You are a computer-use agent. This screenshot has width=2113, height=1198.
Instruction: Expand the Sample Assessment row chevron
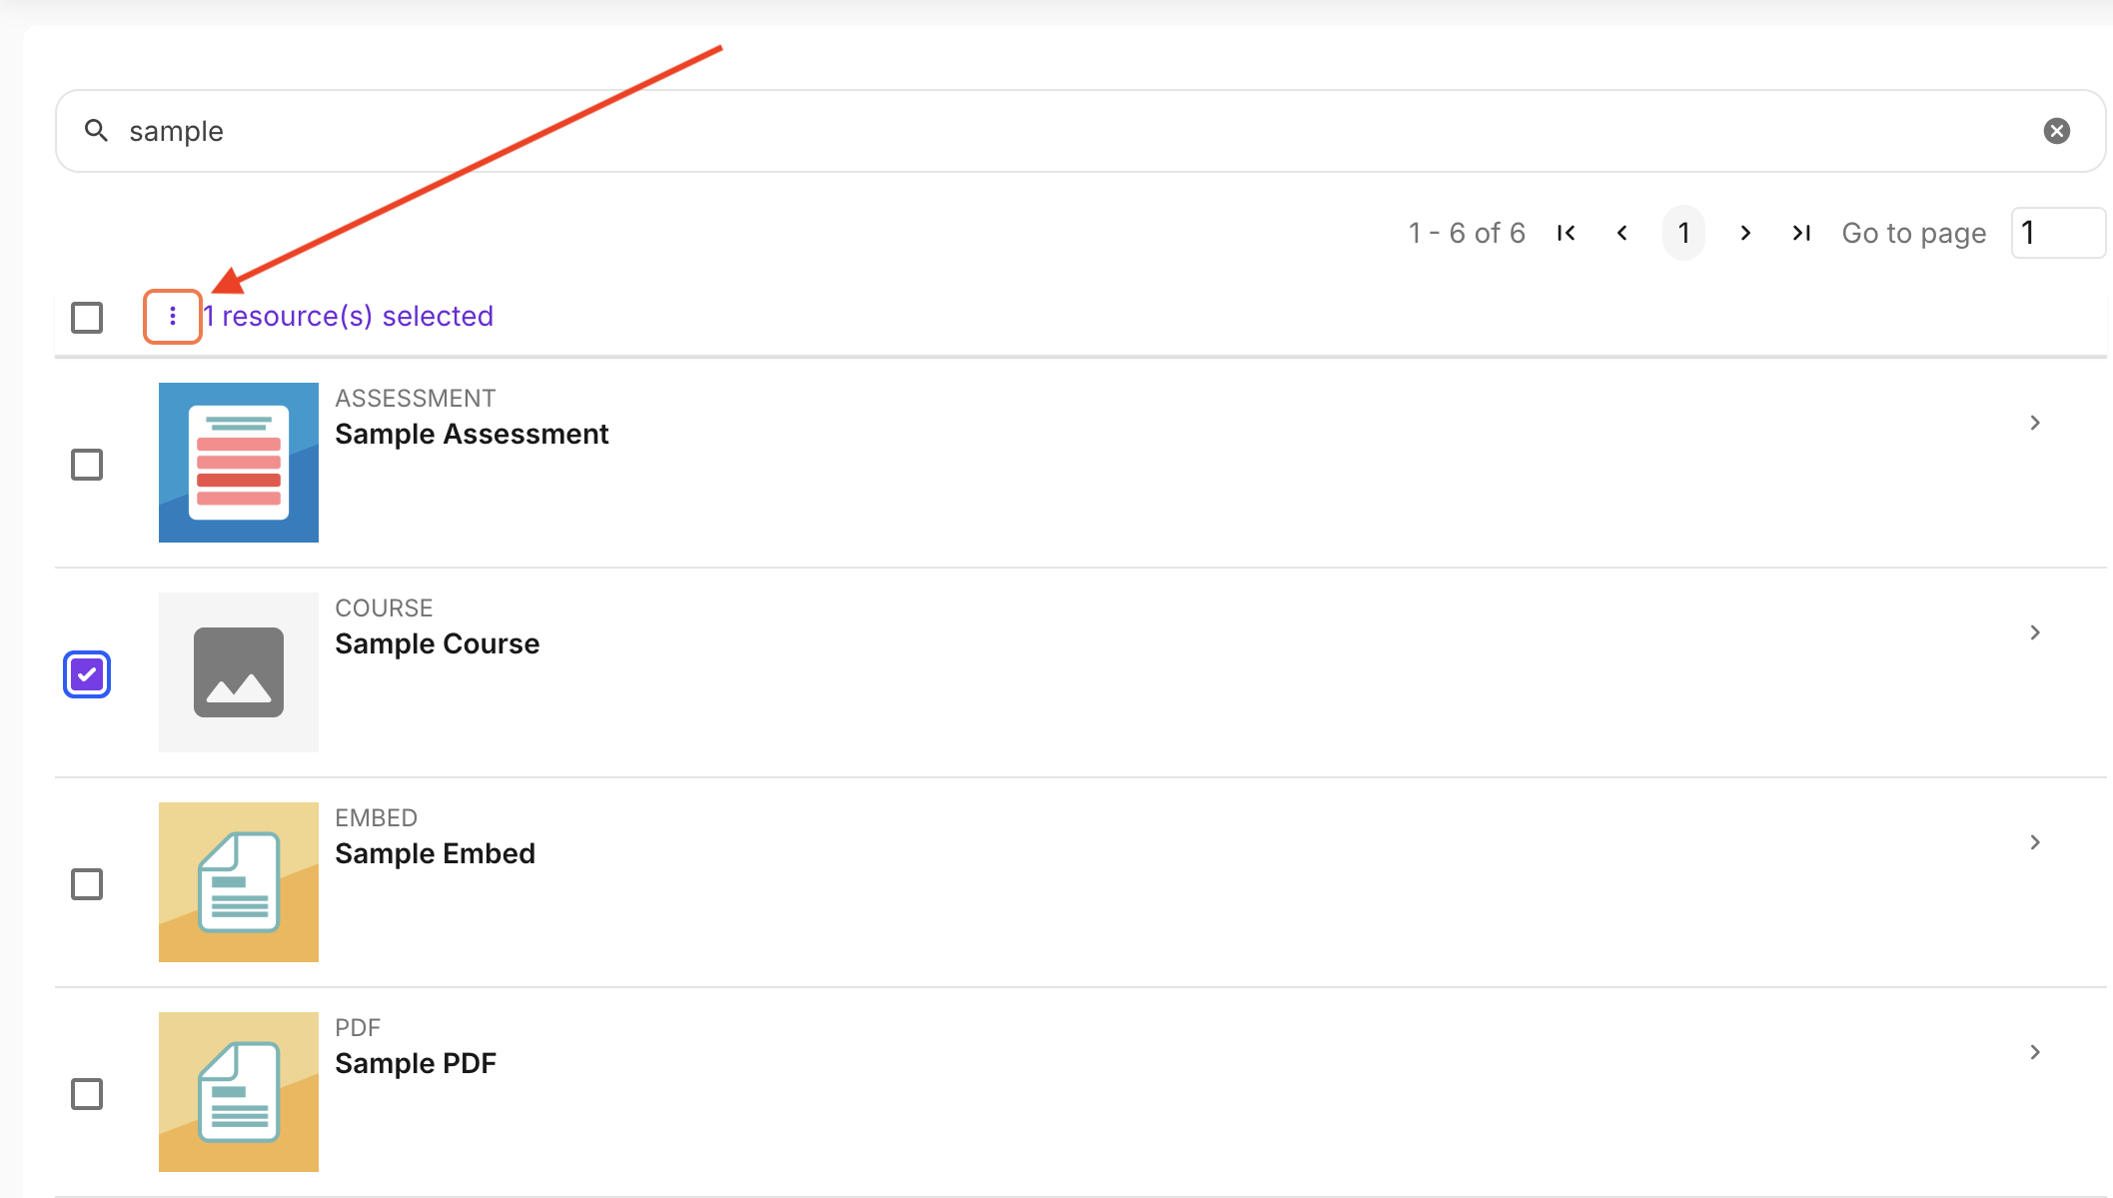pos(2035,423)
